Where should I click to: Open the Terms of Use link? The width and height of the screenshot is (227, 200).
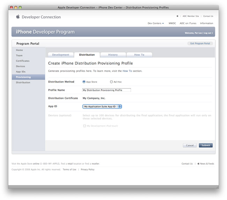[69, 170]
